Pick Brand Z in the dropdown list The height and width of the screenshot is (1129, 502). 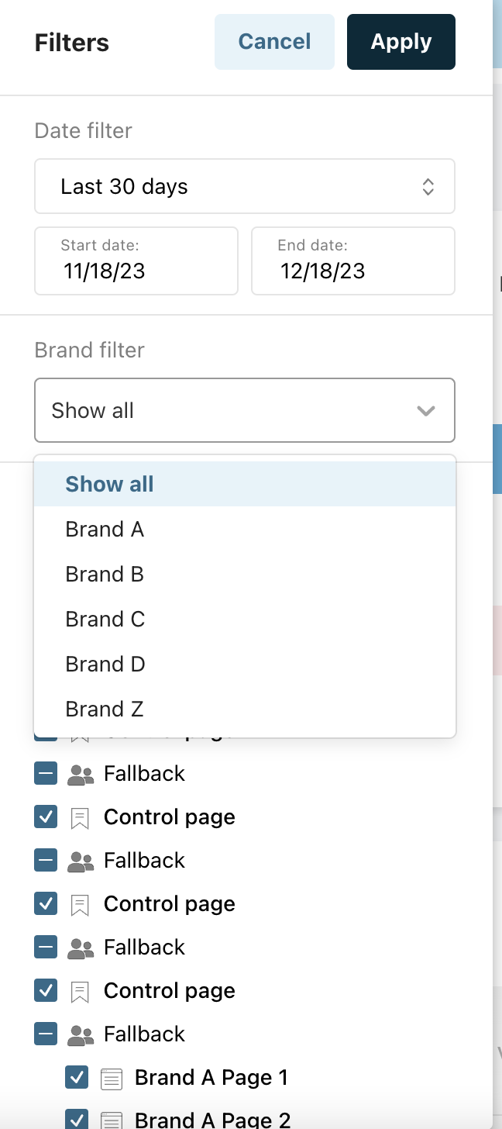pyautogui.click(x=105, y=710)
